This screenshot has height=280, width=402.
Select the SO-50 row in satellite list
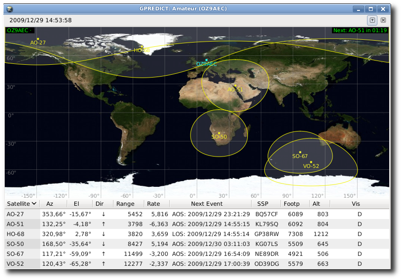(x=197, y=244)
